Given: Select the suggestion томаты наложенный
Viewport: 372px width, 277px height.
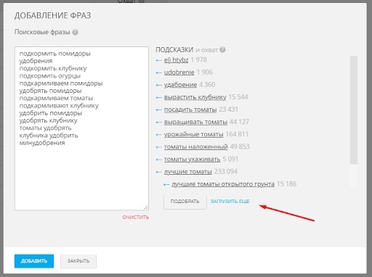Looking at the screenshot, I should 195,146.
